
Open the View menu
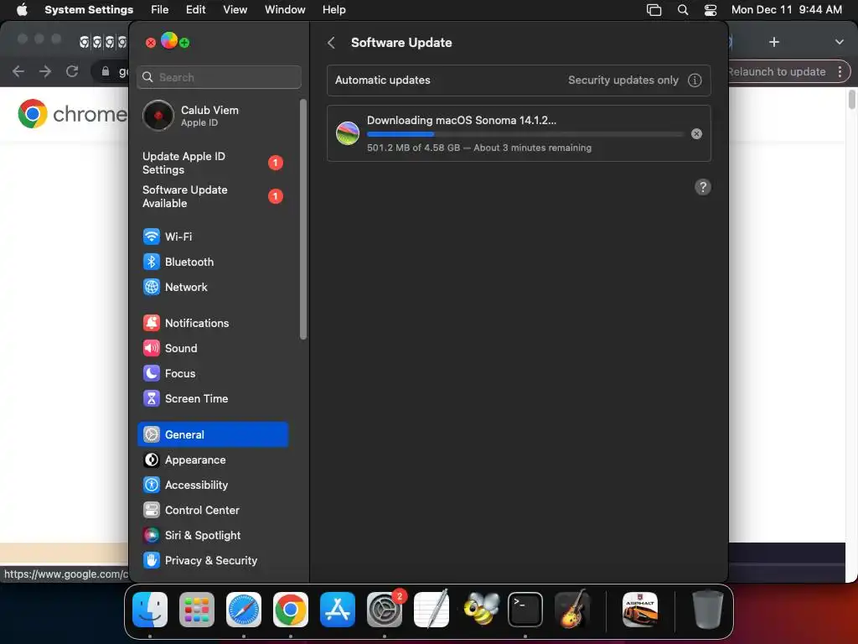tap(235, 10)
